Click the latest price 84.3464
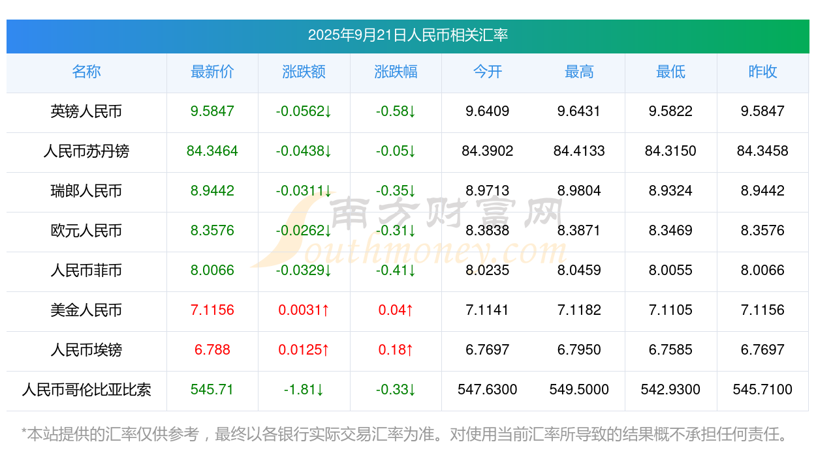The height and width of the screenshot is (455, 816). pos(212,151)
